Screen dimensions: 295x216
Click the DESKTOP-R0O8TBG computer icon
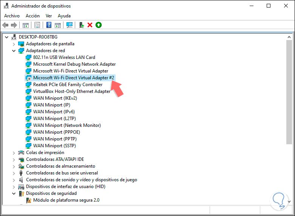pyautogui.click(x=14, y=37)
